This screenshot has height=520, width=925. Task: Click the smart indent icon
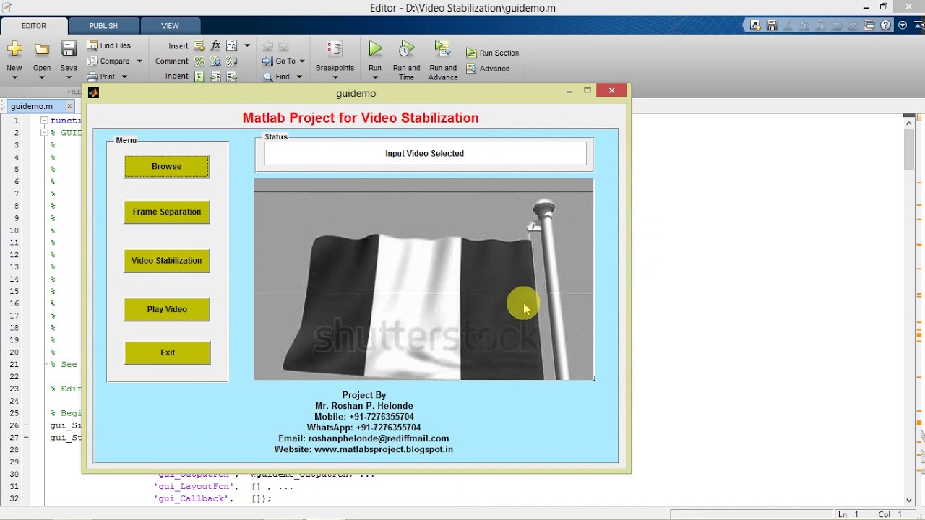tap(199, 77)
